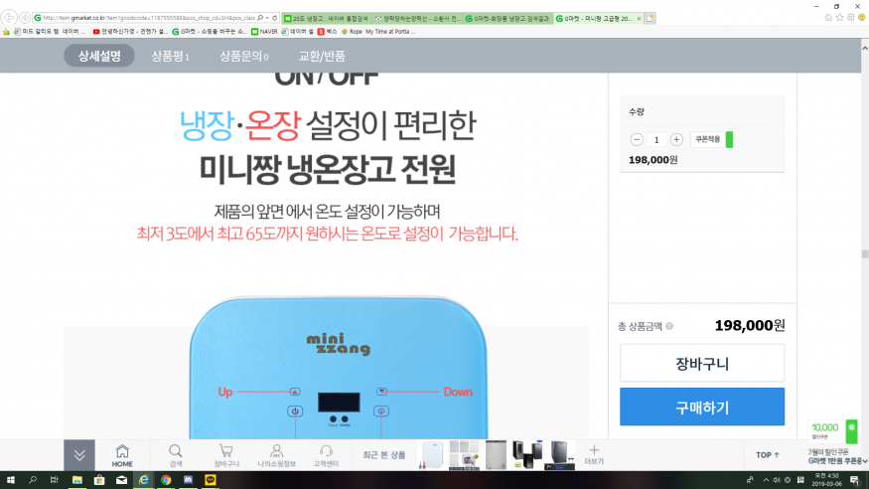Screen dimensions: 869x489
Task: Open the address bar dropdown arrow
Action: coord(267,18)
